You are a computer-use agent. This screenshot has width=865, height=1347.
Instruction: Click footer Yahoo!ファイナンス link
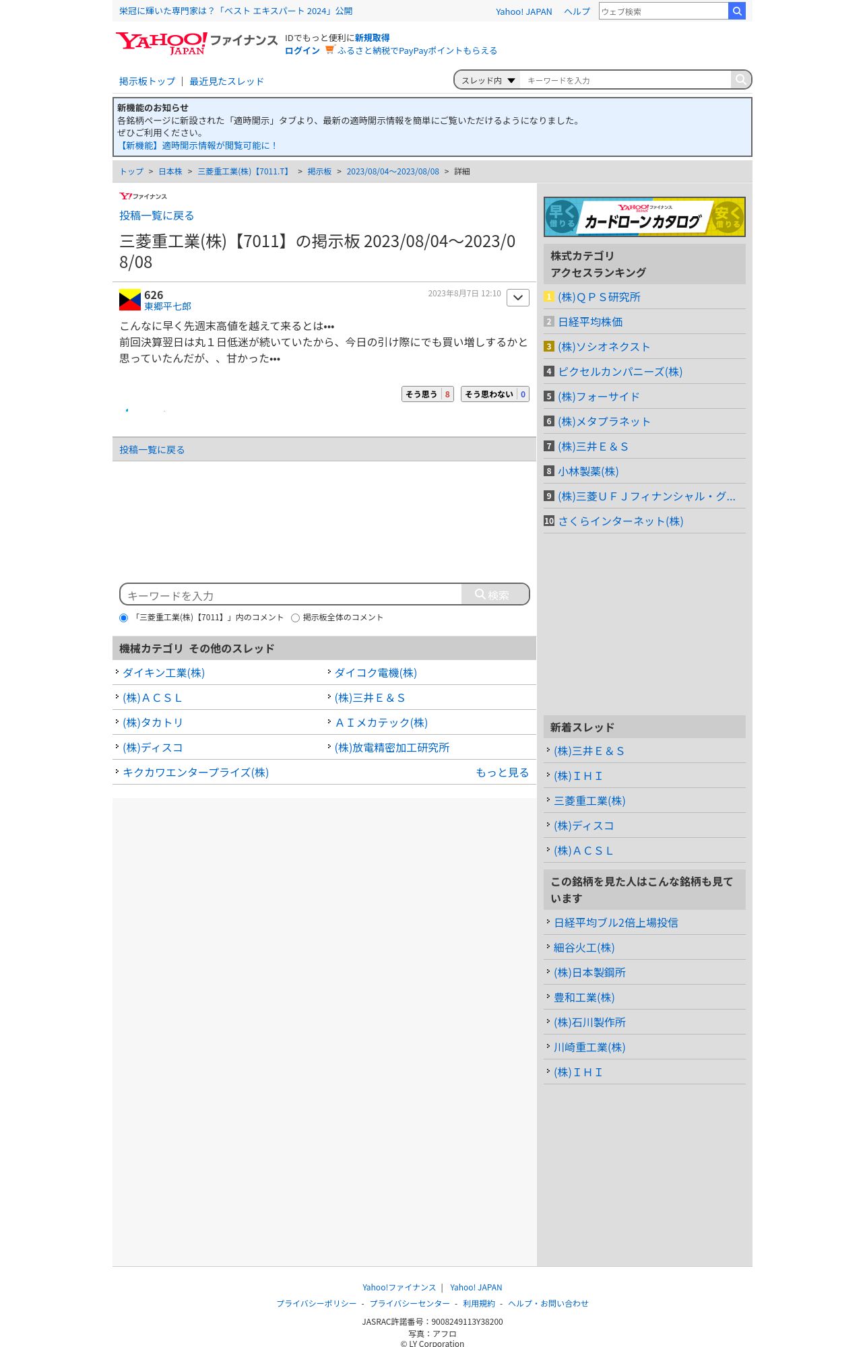(x=399, y=1287)
